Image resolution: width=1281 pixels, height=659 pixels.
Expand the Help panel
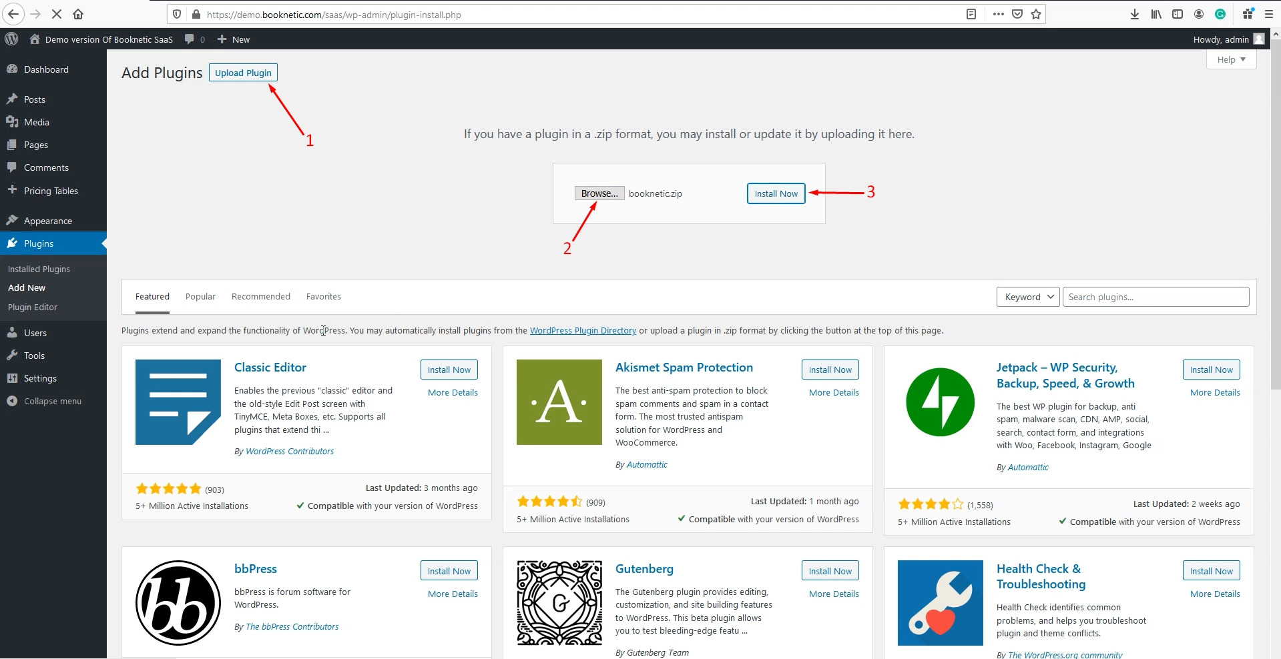click(x=1230, y=59)
